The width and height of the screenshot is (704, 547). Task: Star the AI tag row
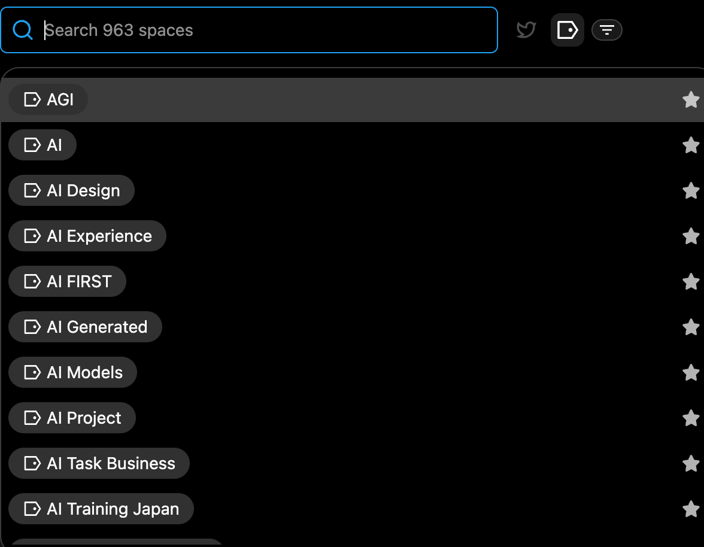point(691,145)
